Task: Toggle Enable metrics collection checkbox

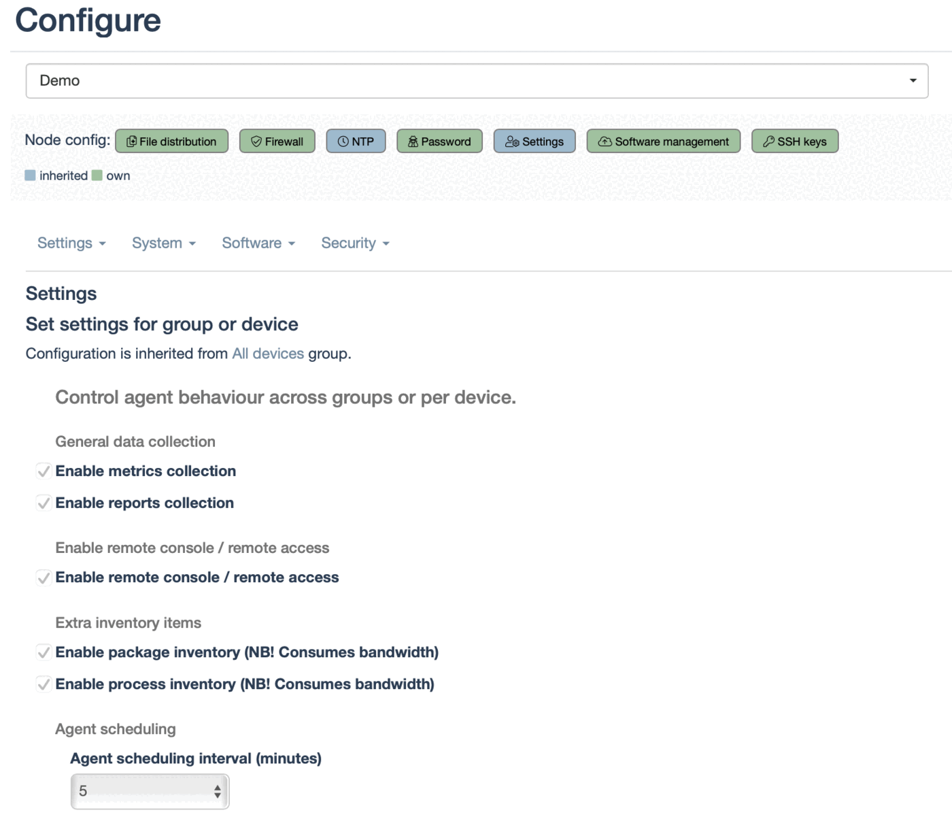Action: click(44, 471)
